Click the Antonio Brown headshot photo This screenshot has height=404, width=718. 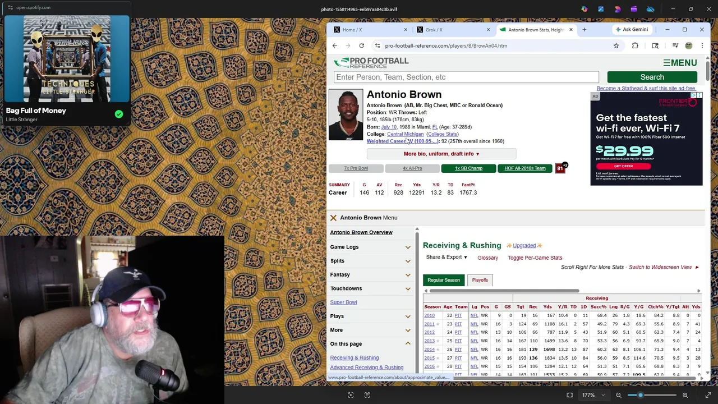click(x=346, y=114)
